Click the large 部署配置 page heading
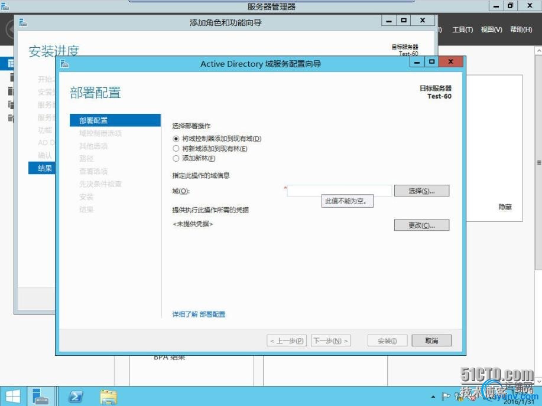The image size is (542, 406). (x=95, y=93)
